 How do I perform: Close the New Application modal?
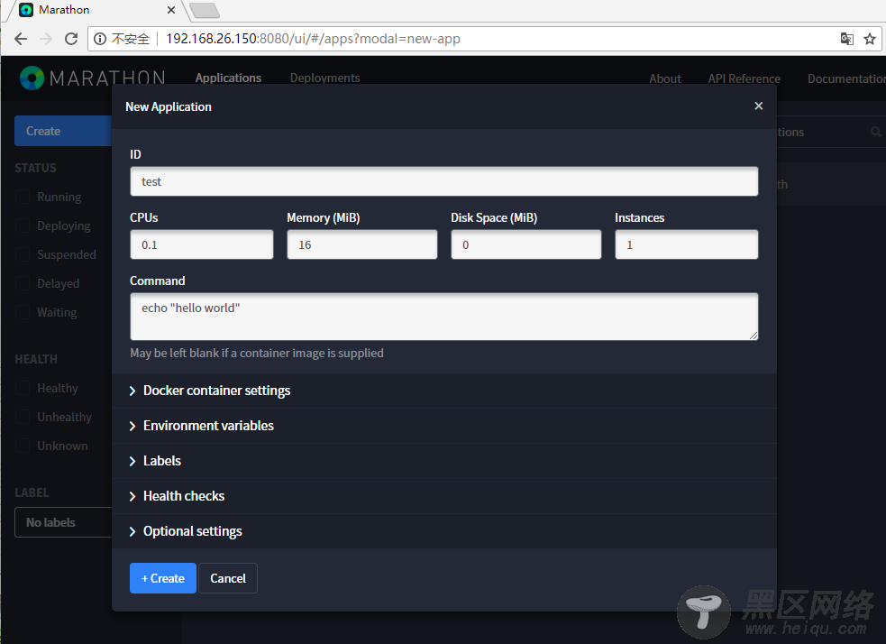(x=758, y=106)
